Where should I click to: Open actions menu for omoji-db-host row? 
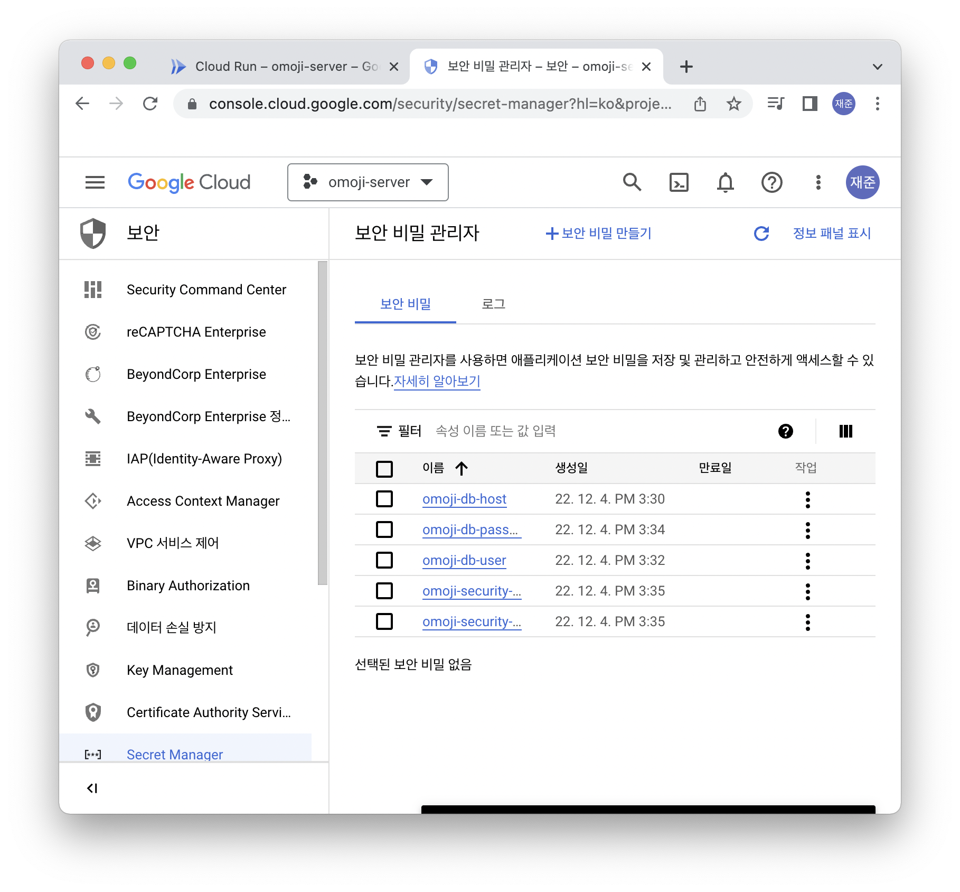(x=808, y=499)
